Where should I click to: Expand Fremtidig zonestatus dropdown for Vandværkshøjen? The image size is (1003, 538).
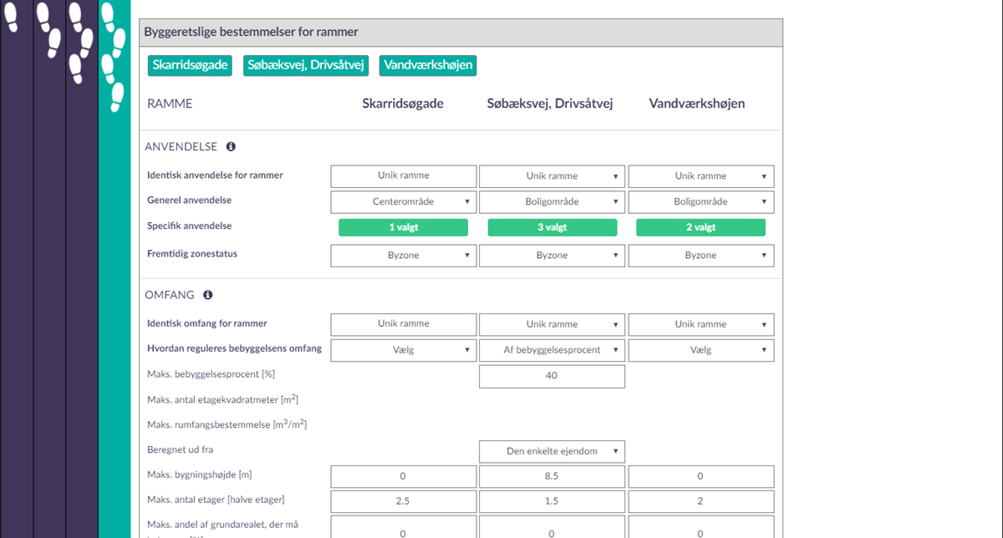pyautogui.click(x=700, y=256)
